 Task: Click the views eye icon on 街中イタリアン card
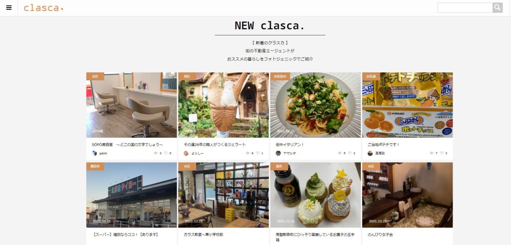340,153
